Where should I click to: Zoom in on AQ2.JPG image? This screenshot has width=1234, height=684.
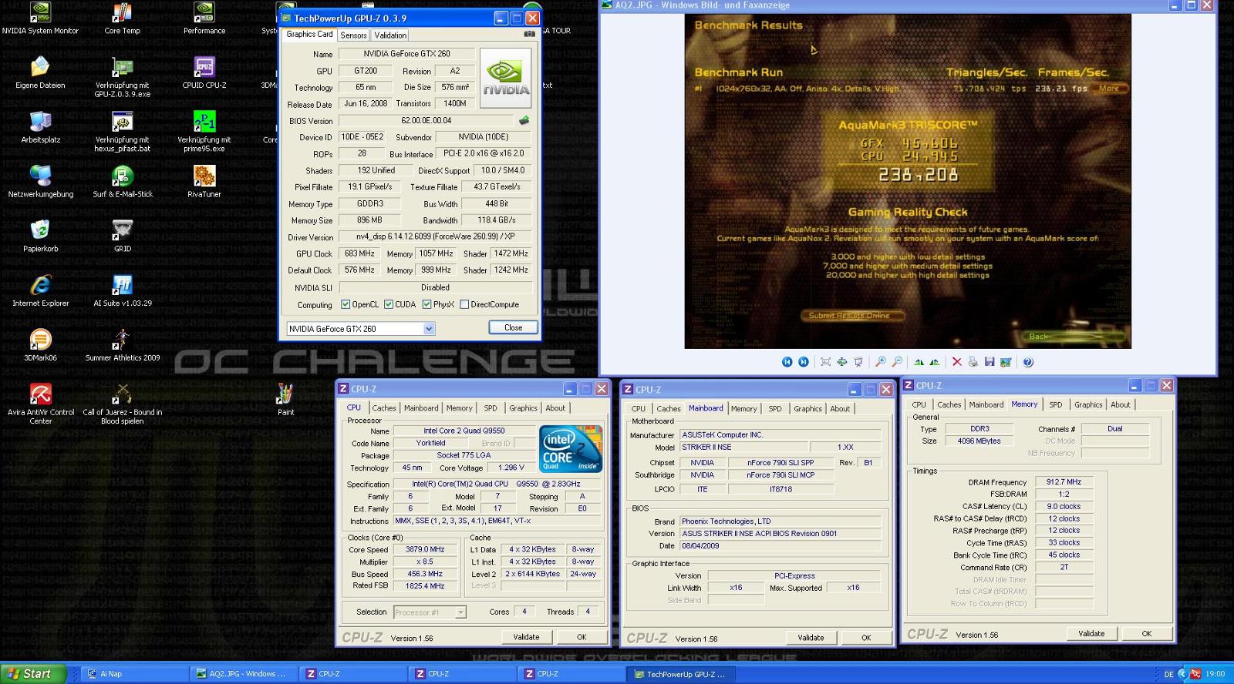881,362
